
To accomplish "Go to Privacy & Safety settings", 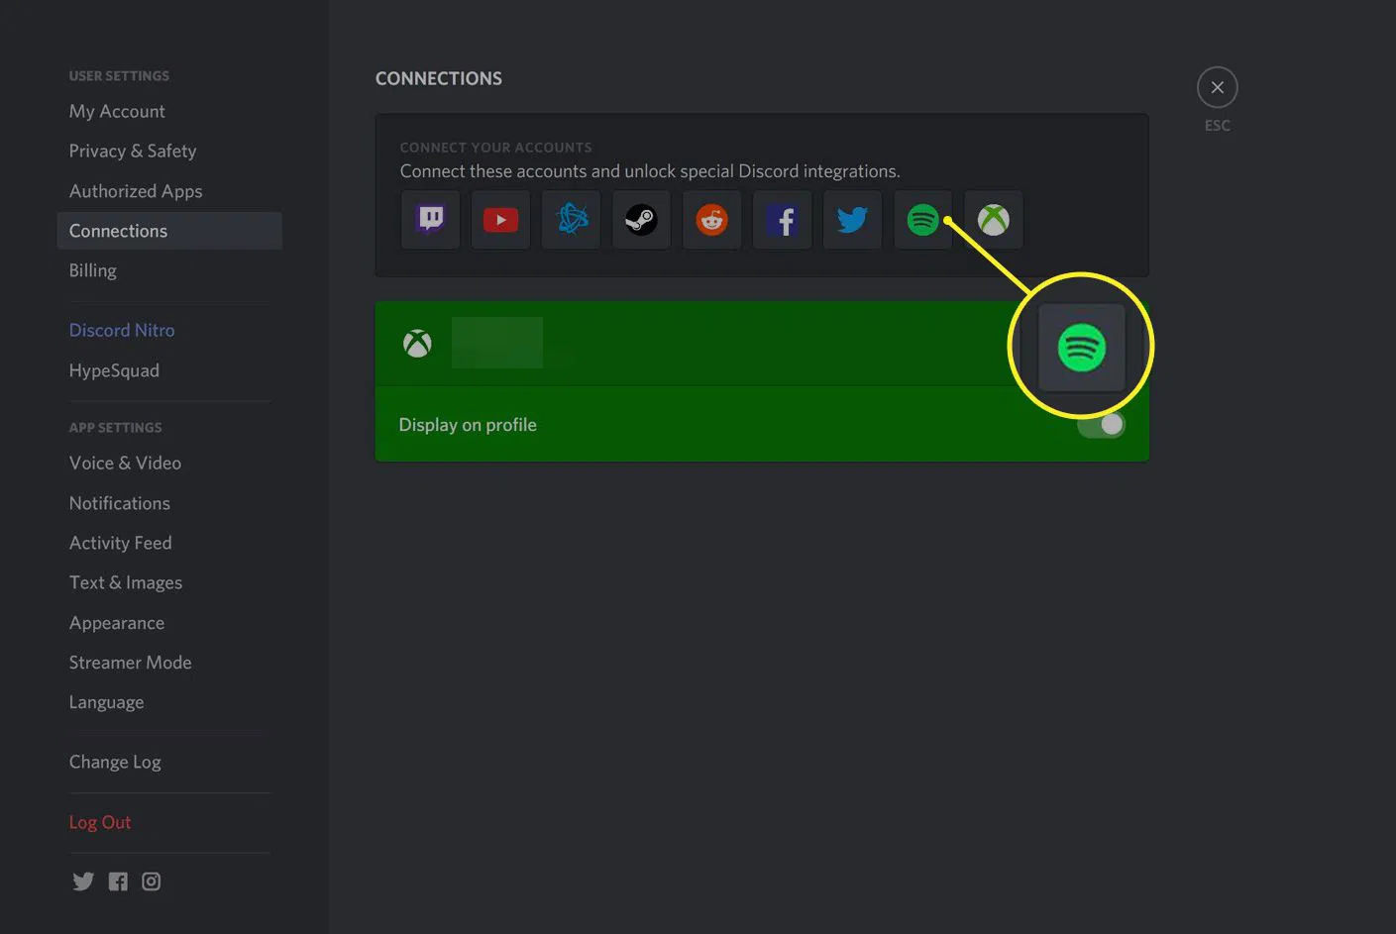I will click(x=133, y=151).
